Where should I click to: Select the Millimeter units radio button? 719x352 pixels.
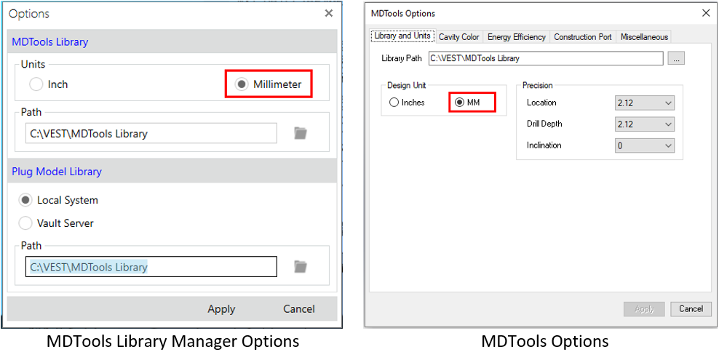coord(241,84)
